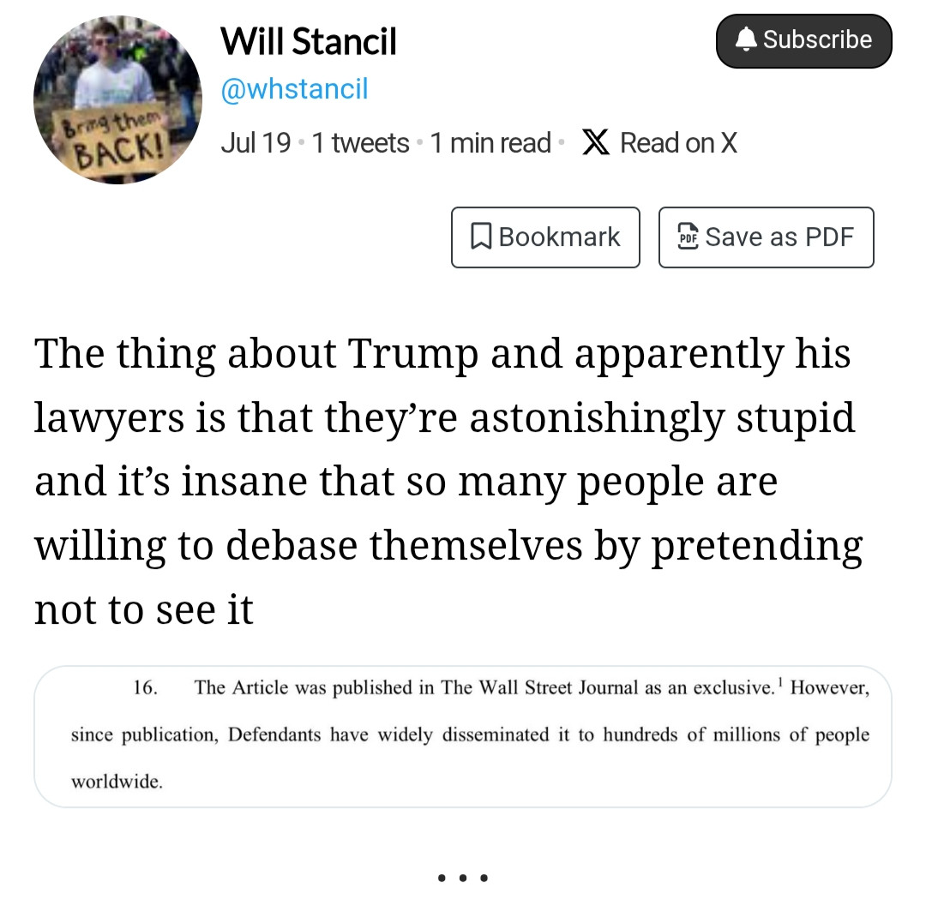
Task: Click the PDF file icon
Action: coord(688,237)
